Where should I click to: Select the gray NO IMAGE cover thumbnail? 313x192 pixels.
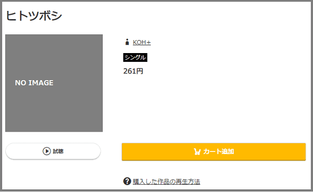(x=54, y=83)
